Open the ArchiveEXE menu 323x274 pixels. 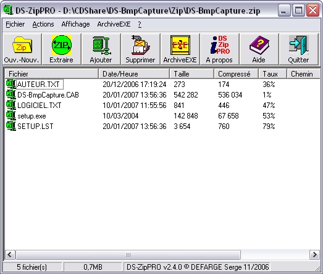(114, 24)
